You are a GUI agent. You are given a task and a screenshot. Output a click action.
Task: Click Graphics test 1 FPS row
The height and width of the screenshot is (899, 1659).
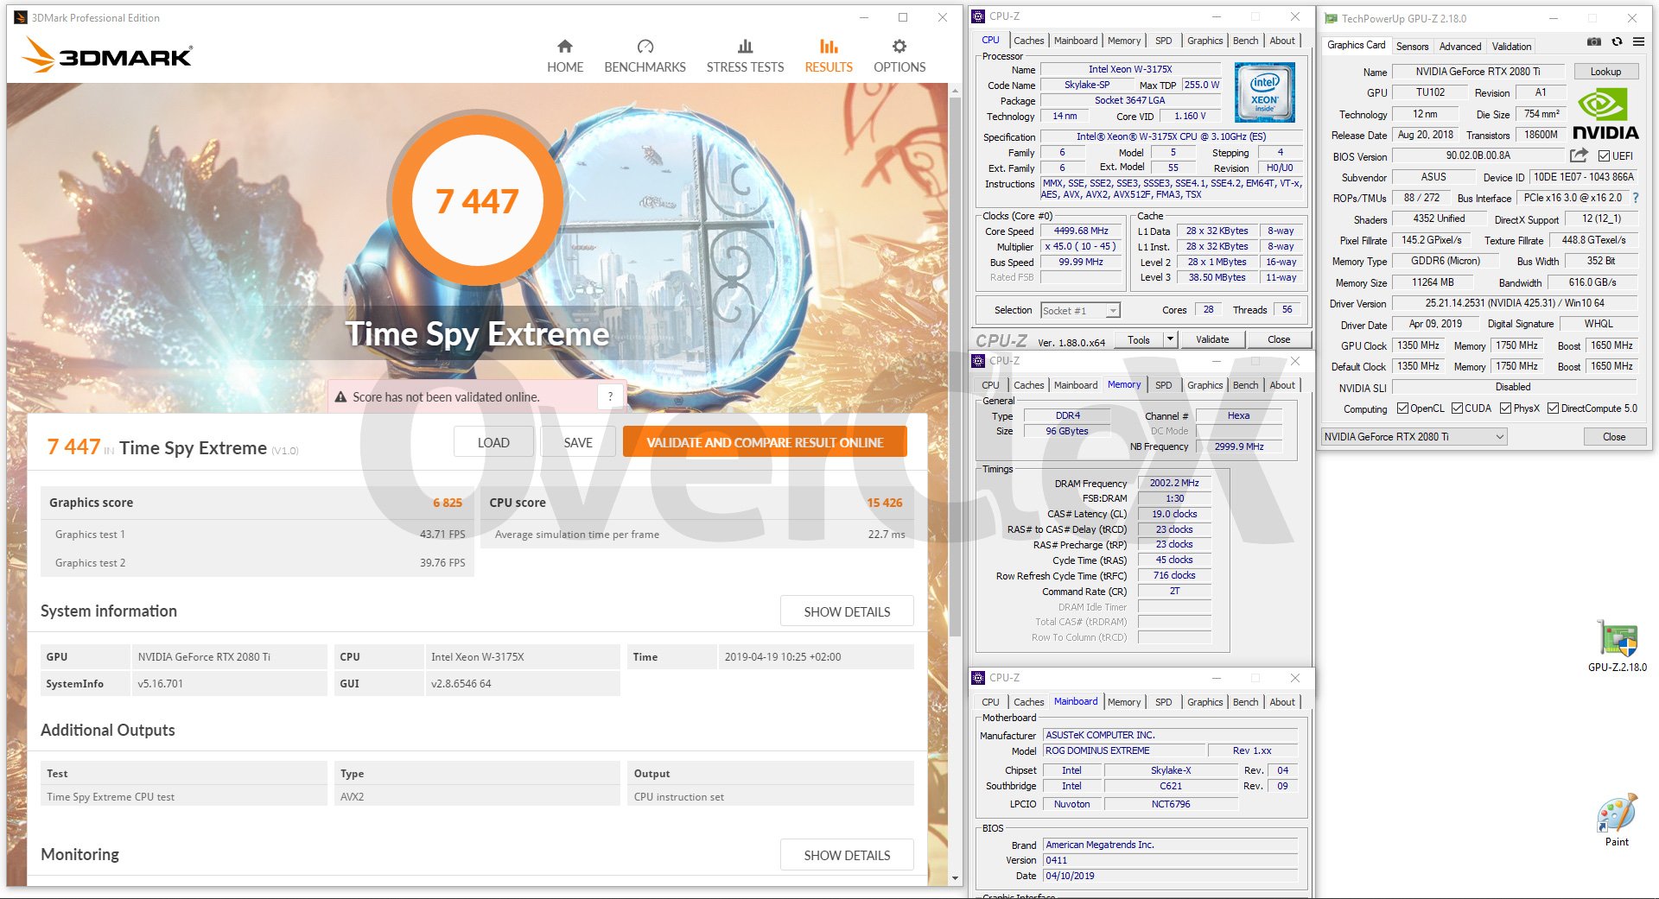(x=257, y=535)
